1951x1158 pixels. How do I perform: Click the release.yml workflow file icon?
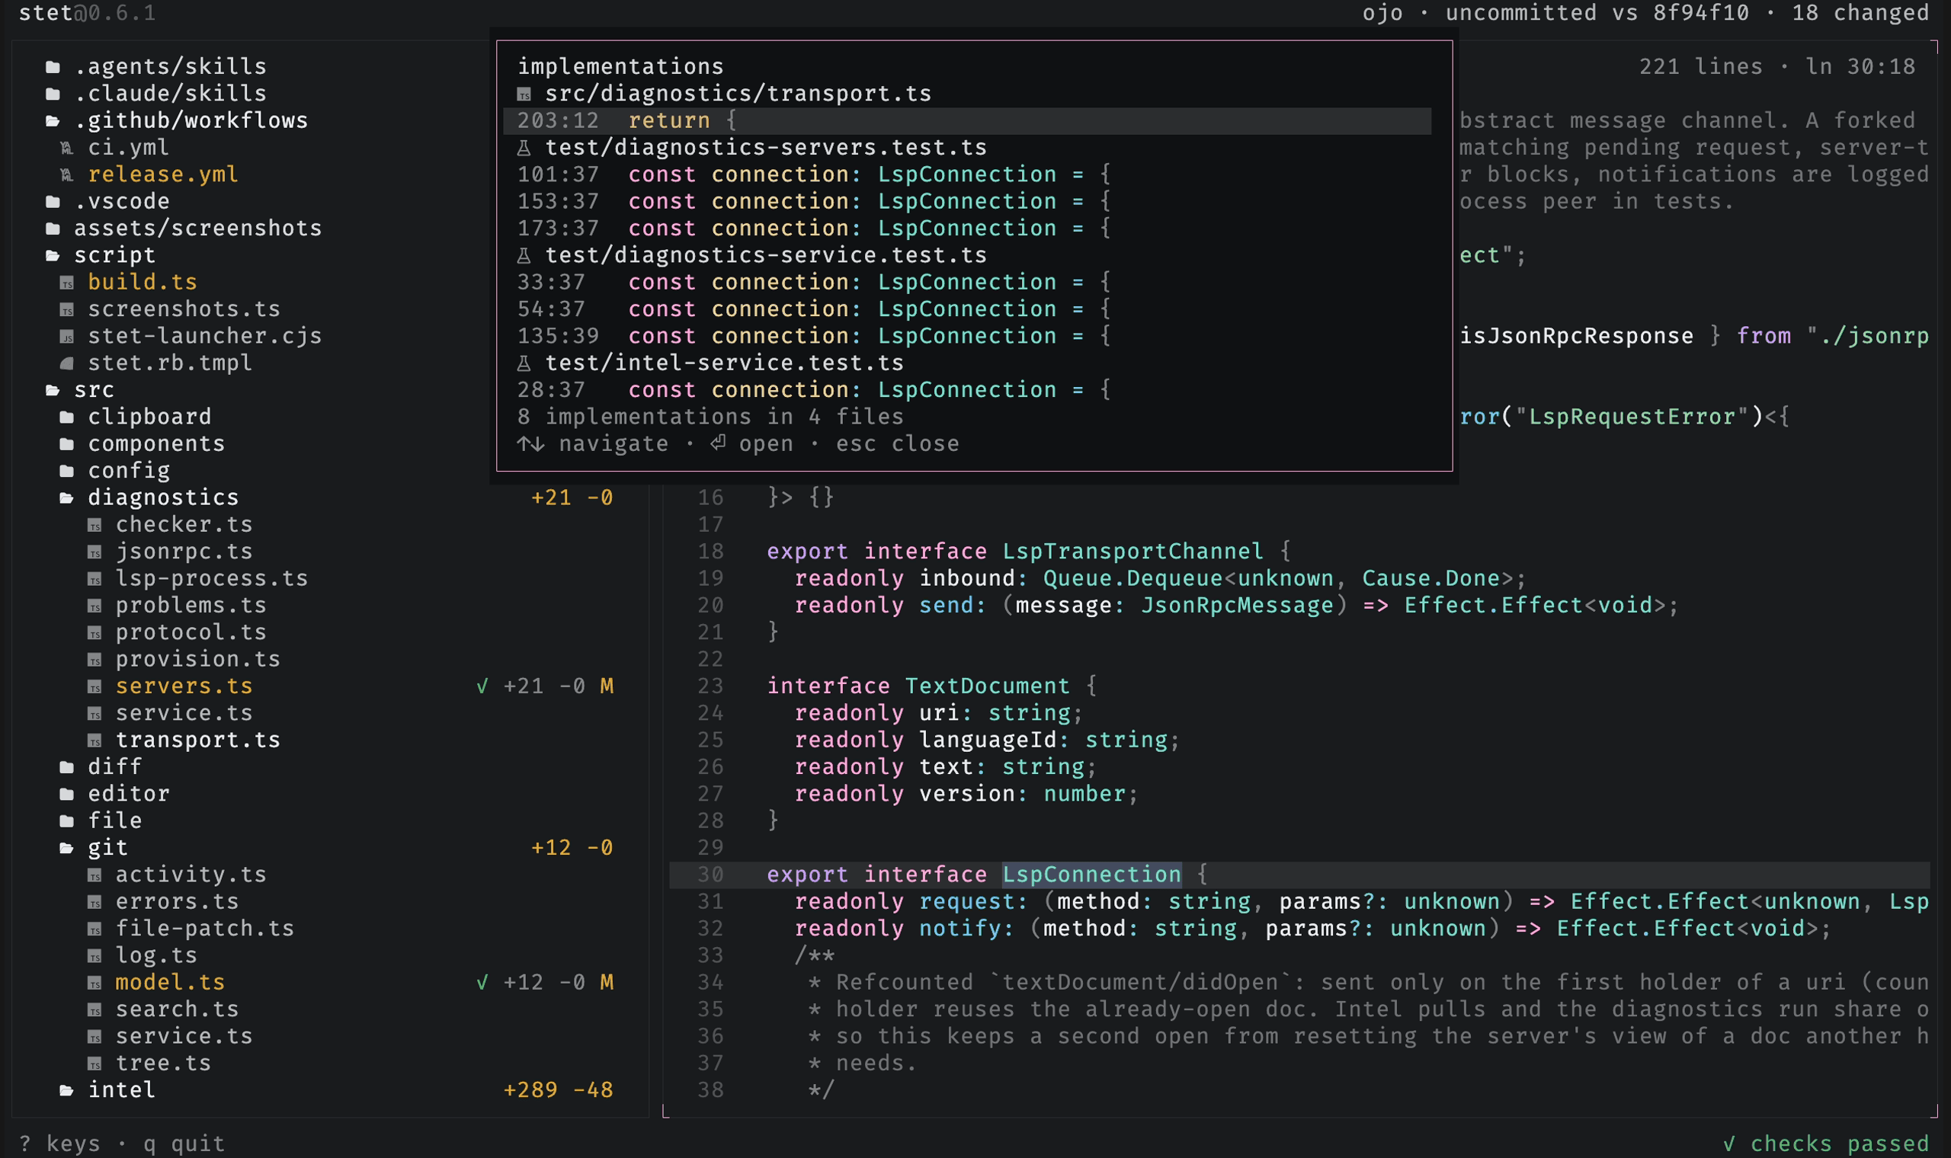pyautogui.click(x=66, y=174)
